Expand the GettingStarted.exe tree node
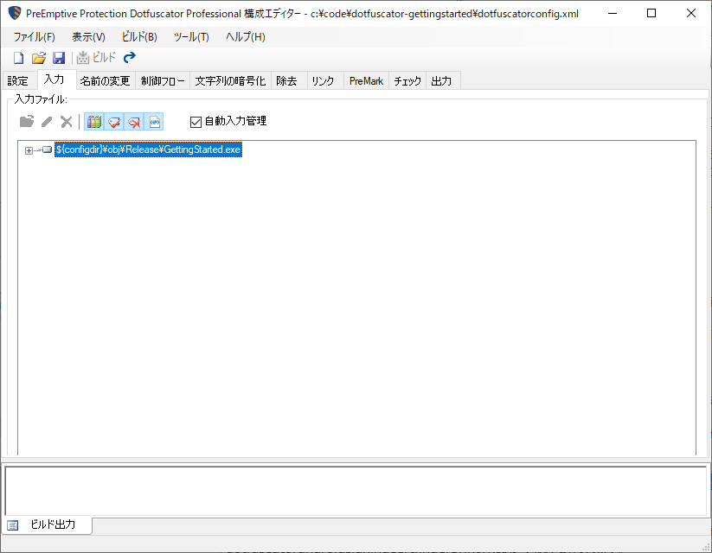This screenshot has height=553, width=712. (29, 150)
